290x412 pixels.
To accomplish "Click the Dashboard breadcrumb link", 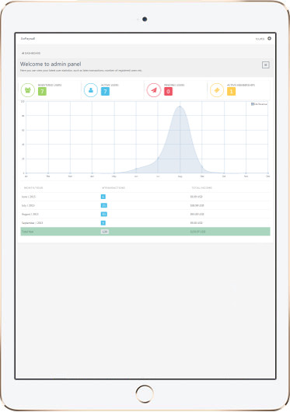I will pos(31,53).
